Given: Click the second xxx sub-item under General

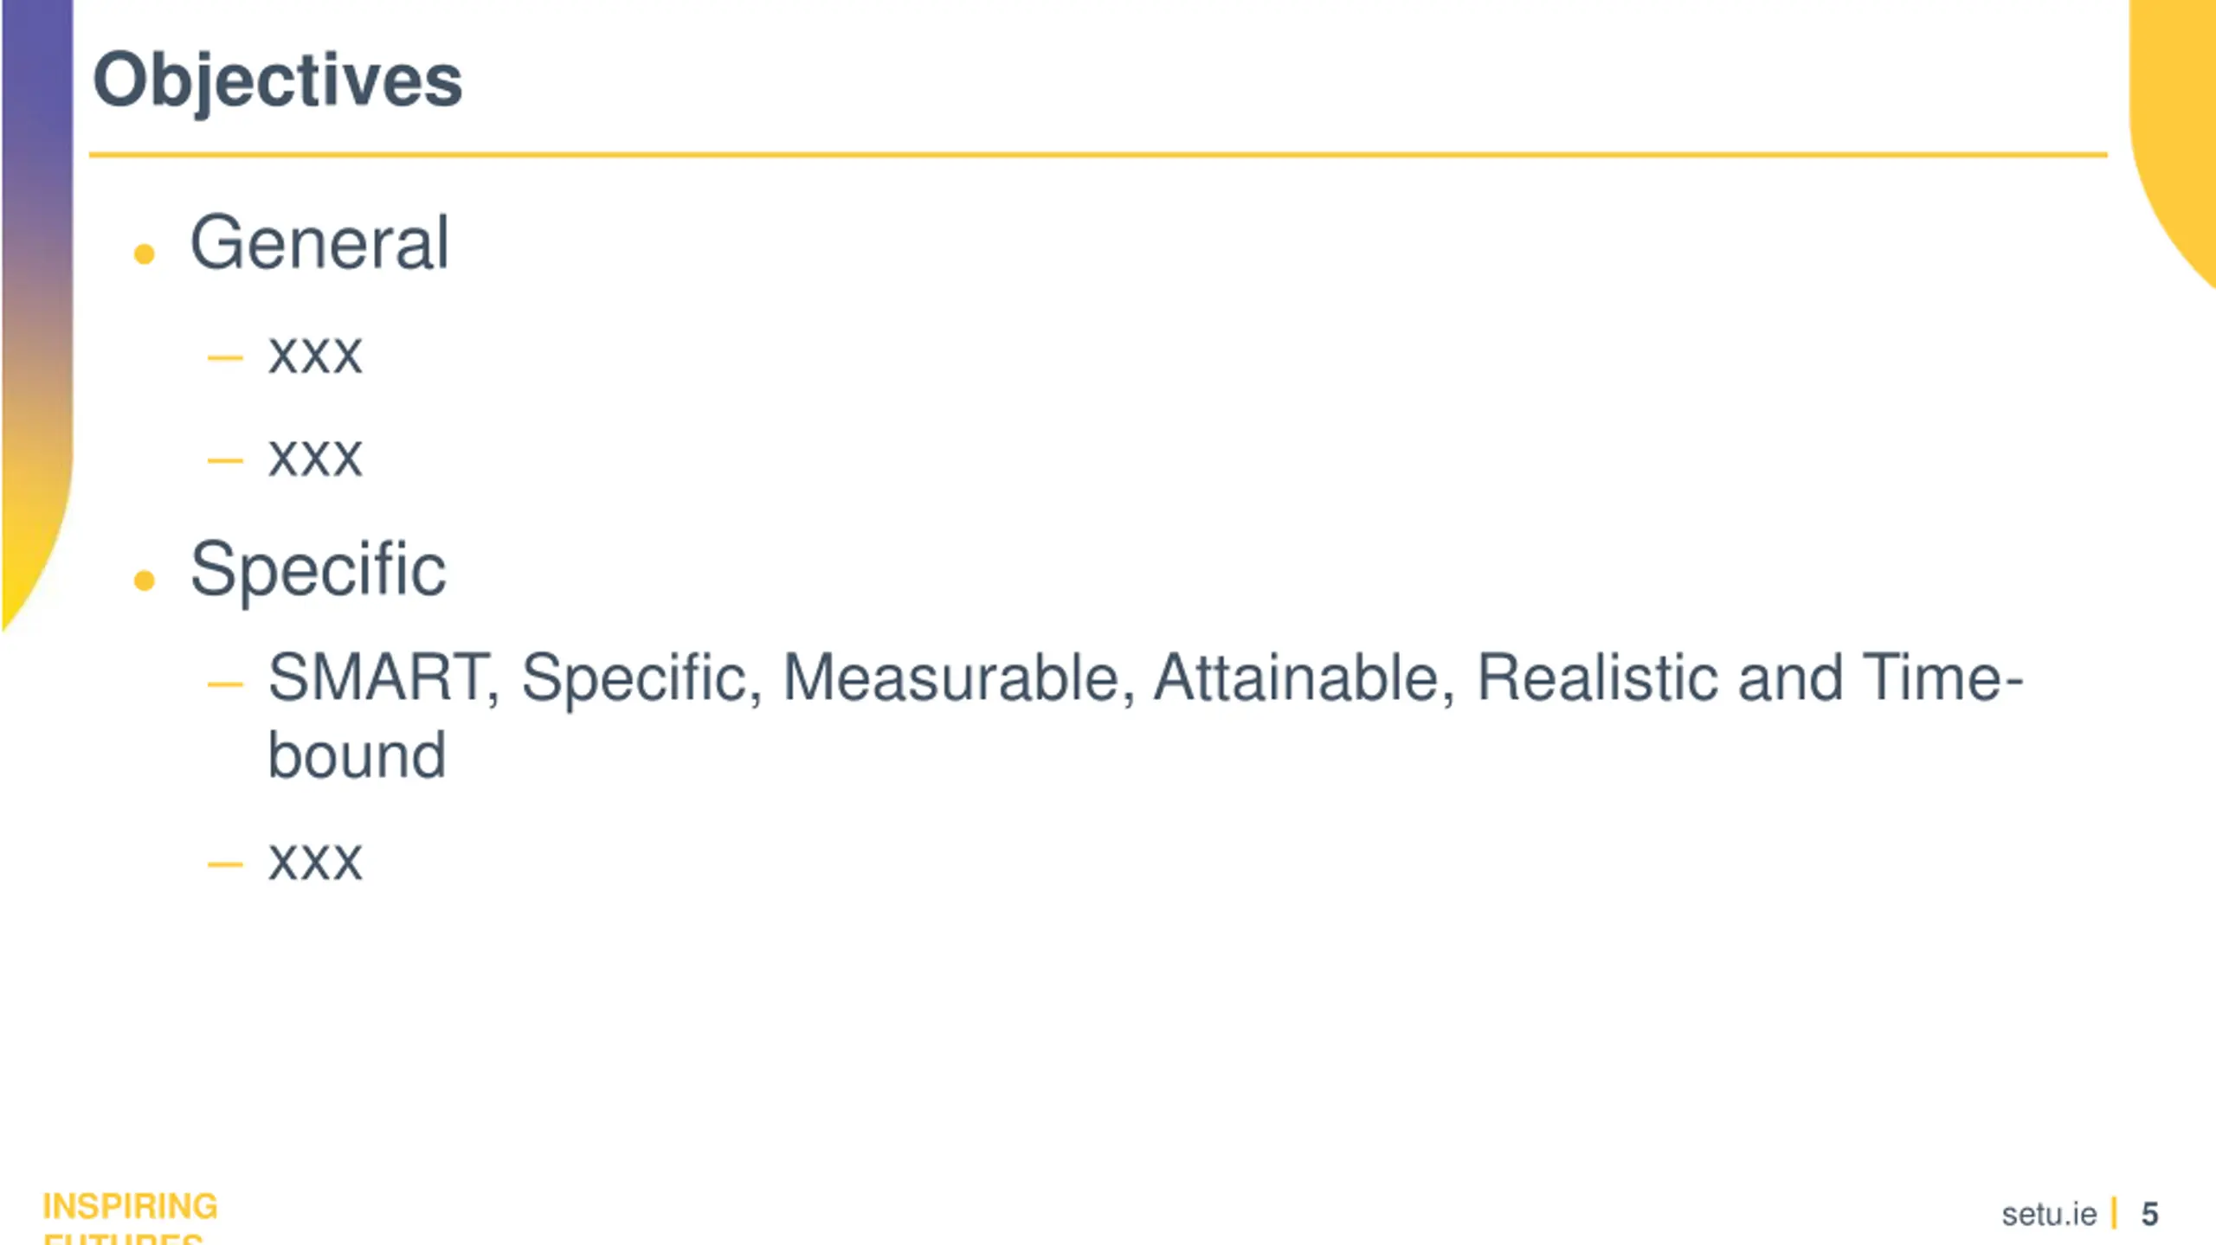Looking at the screenshot, I should (315, 457).
